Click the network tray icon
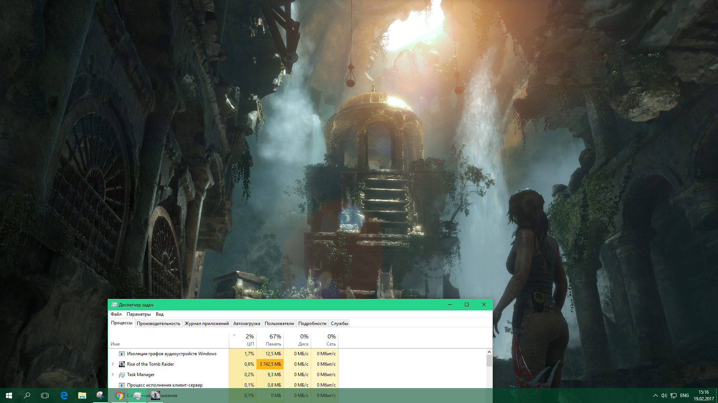 [673, 396]
